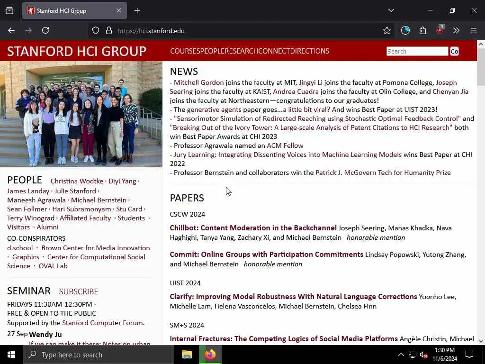This screenshot has width=485, height=364.
Task: Open the Firefox View icon at top-left
Action: pos(9,11)
